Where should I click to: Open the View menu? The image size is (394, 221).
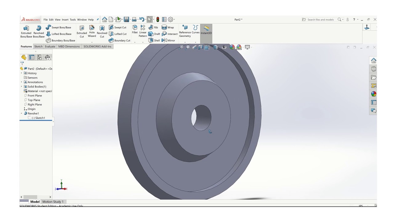tap(58, 20)
